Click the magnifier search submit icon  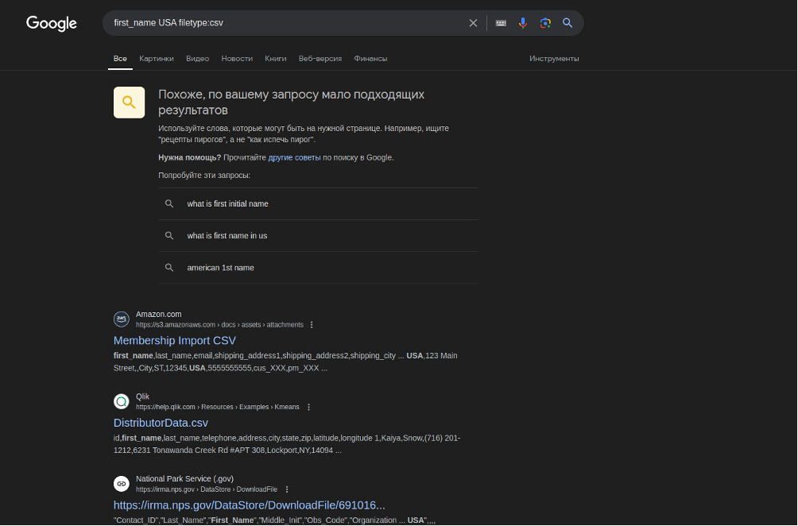coord(568,23)
